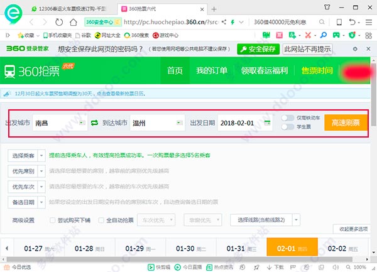This screenshot has height=272, width=377.
Task: Open the extensions grid icon
Action: [368, 36]
